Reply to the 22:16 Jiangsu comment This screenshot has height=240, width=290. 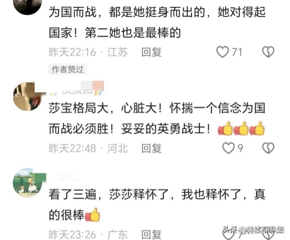coord(151,52)
